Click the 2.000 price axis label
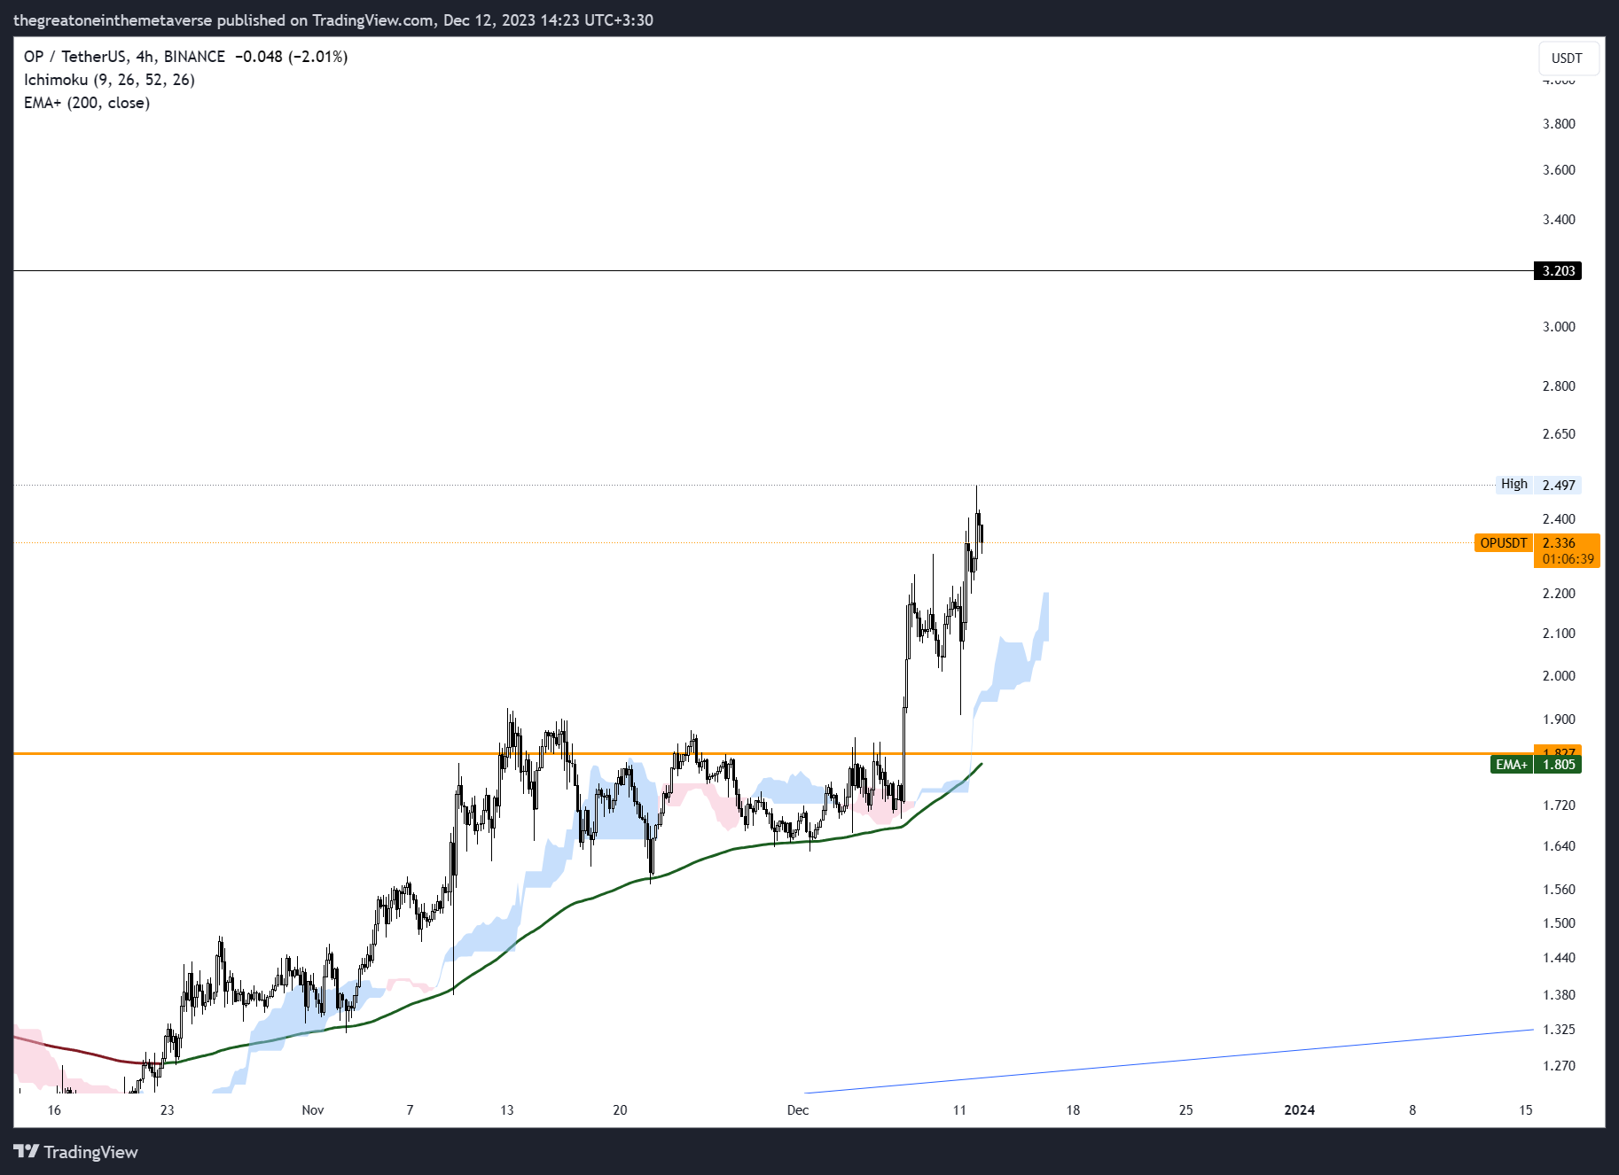The image size is (1619, 1175). coord(1559,676)
